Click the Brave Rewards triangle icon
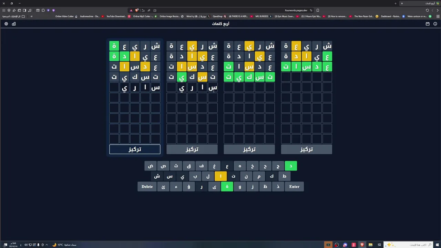 [x=131, y=10]
